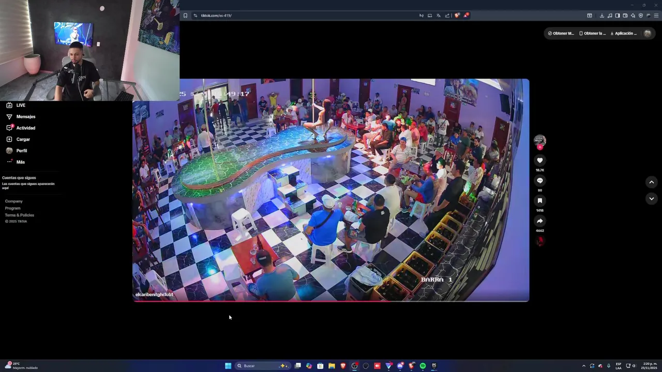Expand the Company footer section
This screenshot has width=662, height=372.
click(x=14, y=202)
